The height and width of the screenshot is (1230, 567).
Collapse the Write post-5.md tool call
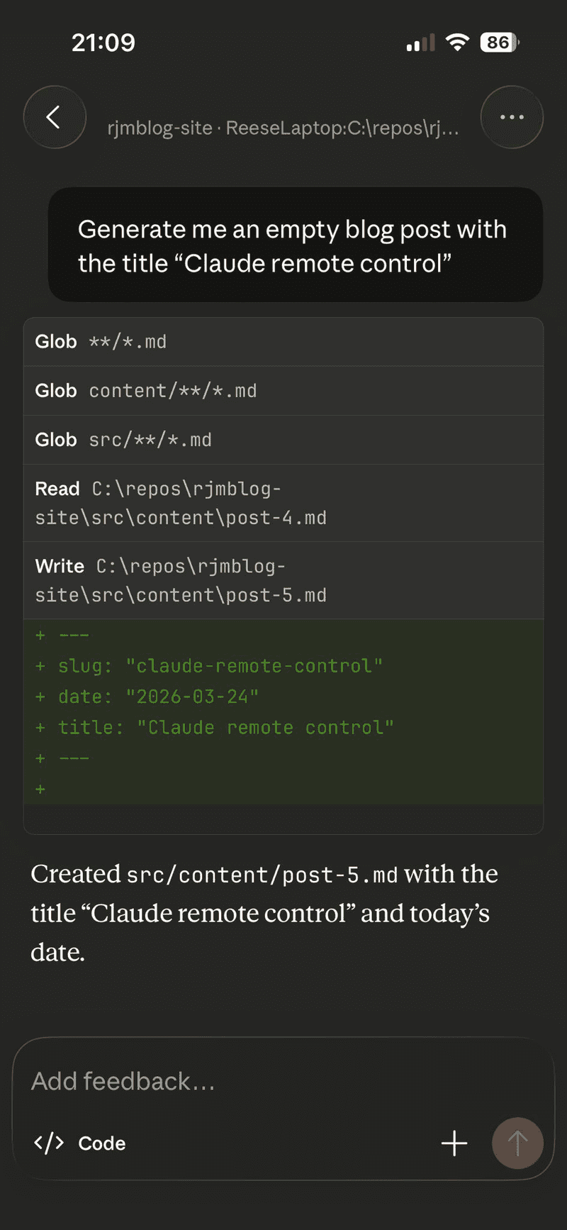[x=283, y=580]
